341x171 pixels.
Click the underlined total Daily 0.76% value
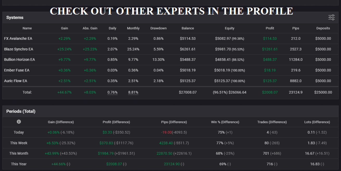coord(113,92)
